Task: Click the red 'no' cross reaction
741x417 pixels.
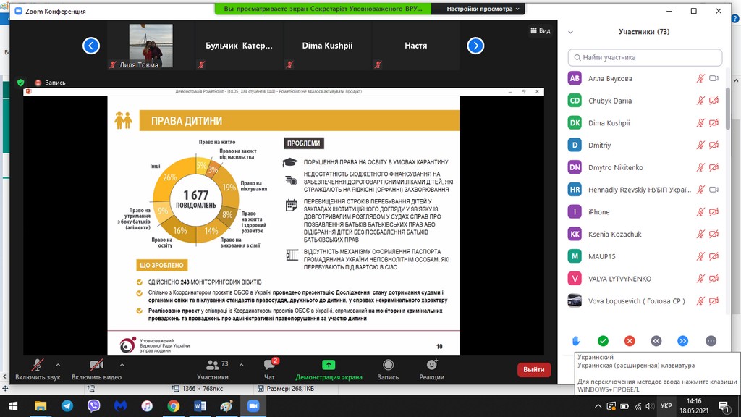Action: click(630, 341)
